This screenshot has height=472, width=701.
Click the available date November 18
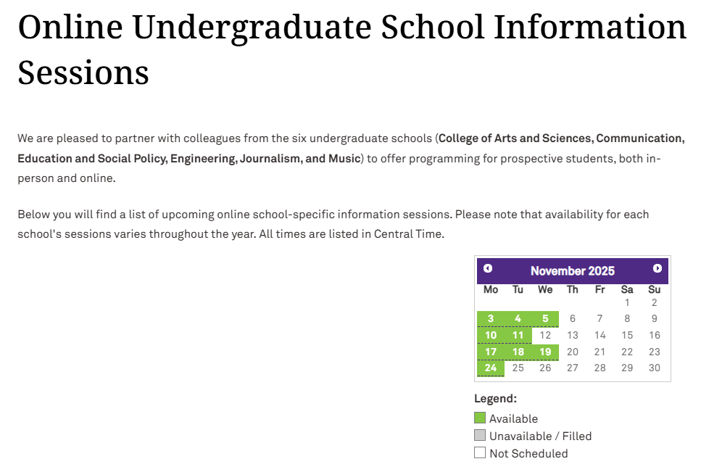click(518, 352)
